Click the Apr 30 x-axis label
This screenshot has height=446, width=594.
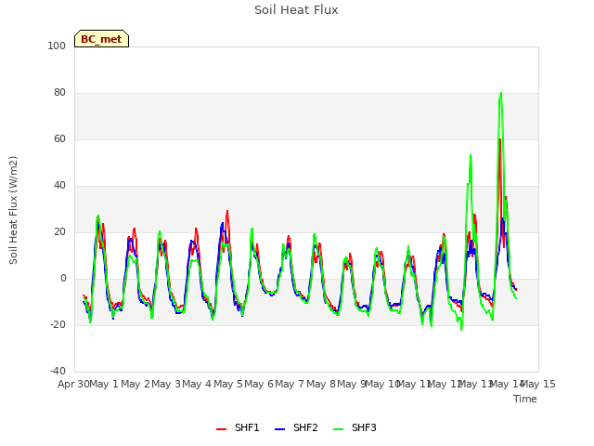tap(73, 384)
